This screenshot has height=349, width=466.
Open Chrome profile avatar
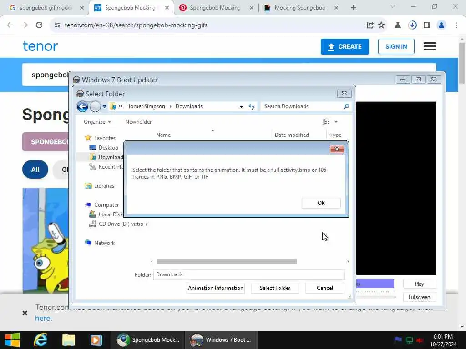[x=441, y=25]
